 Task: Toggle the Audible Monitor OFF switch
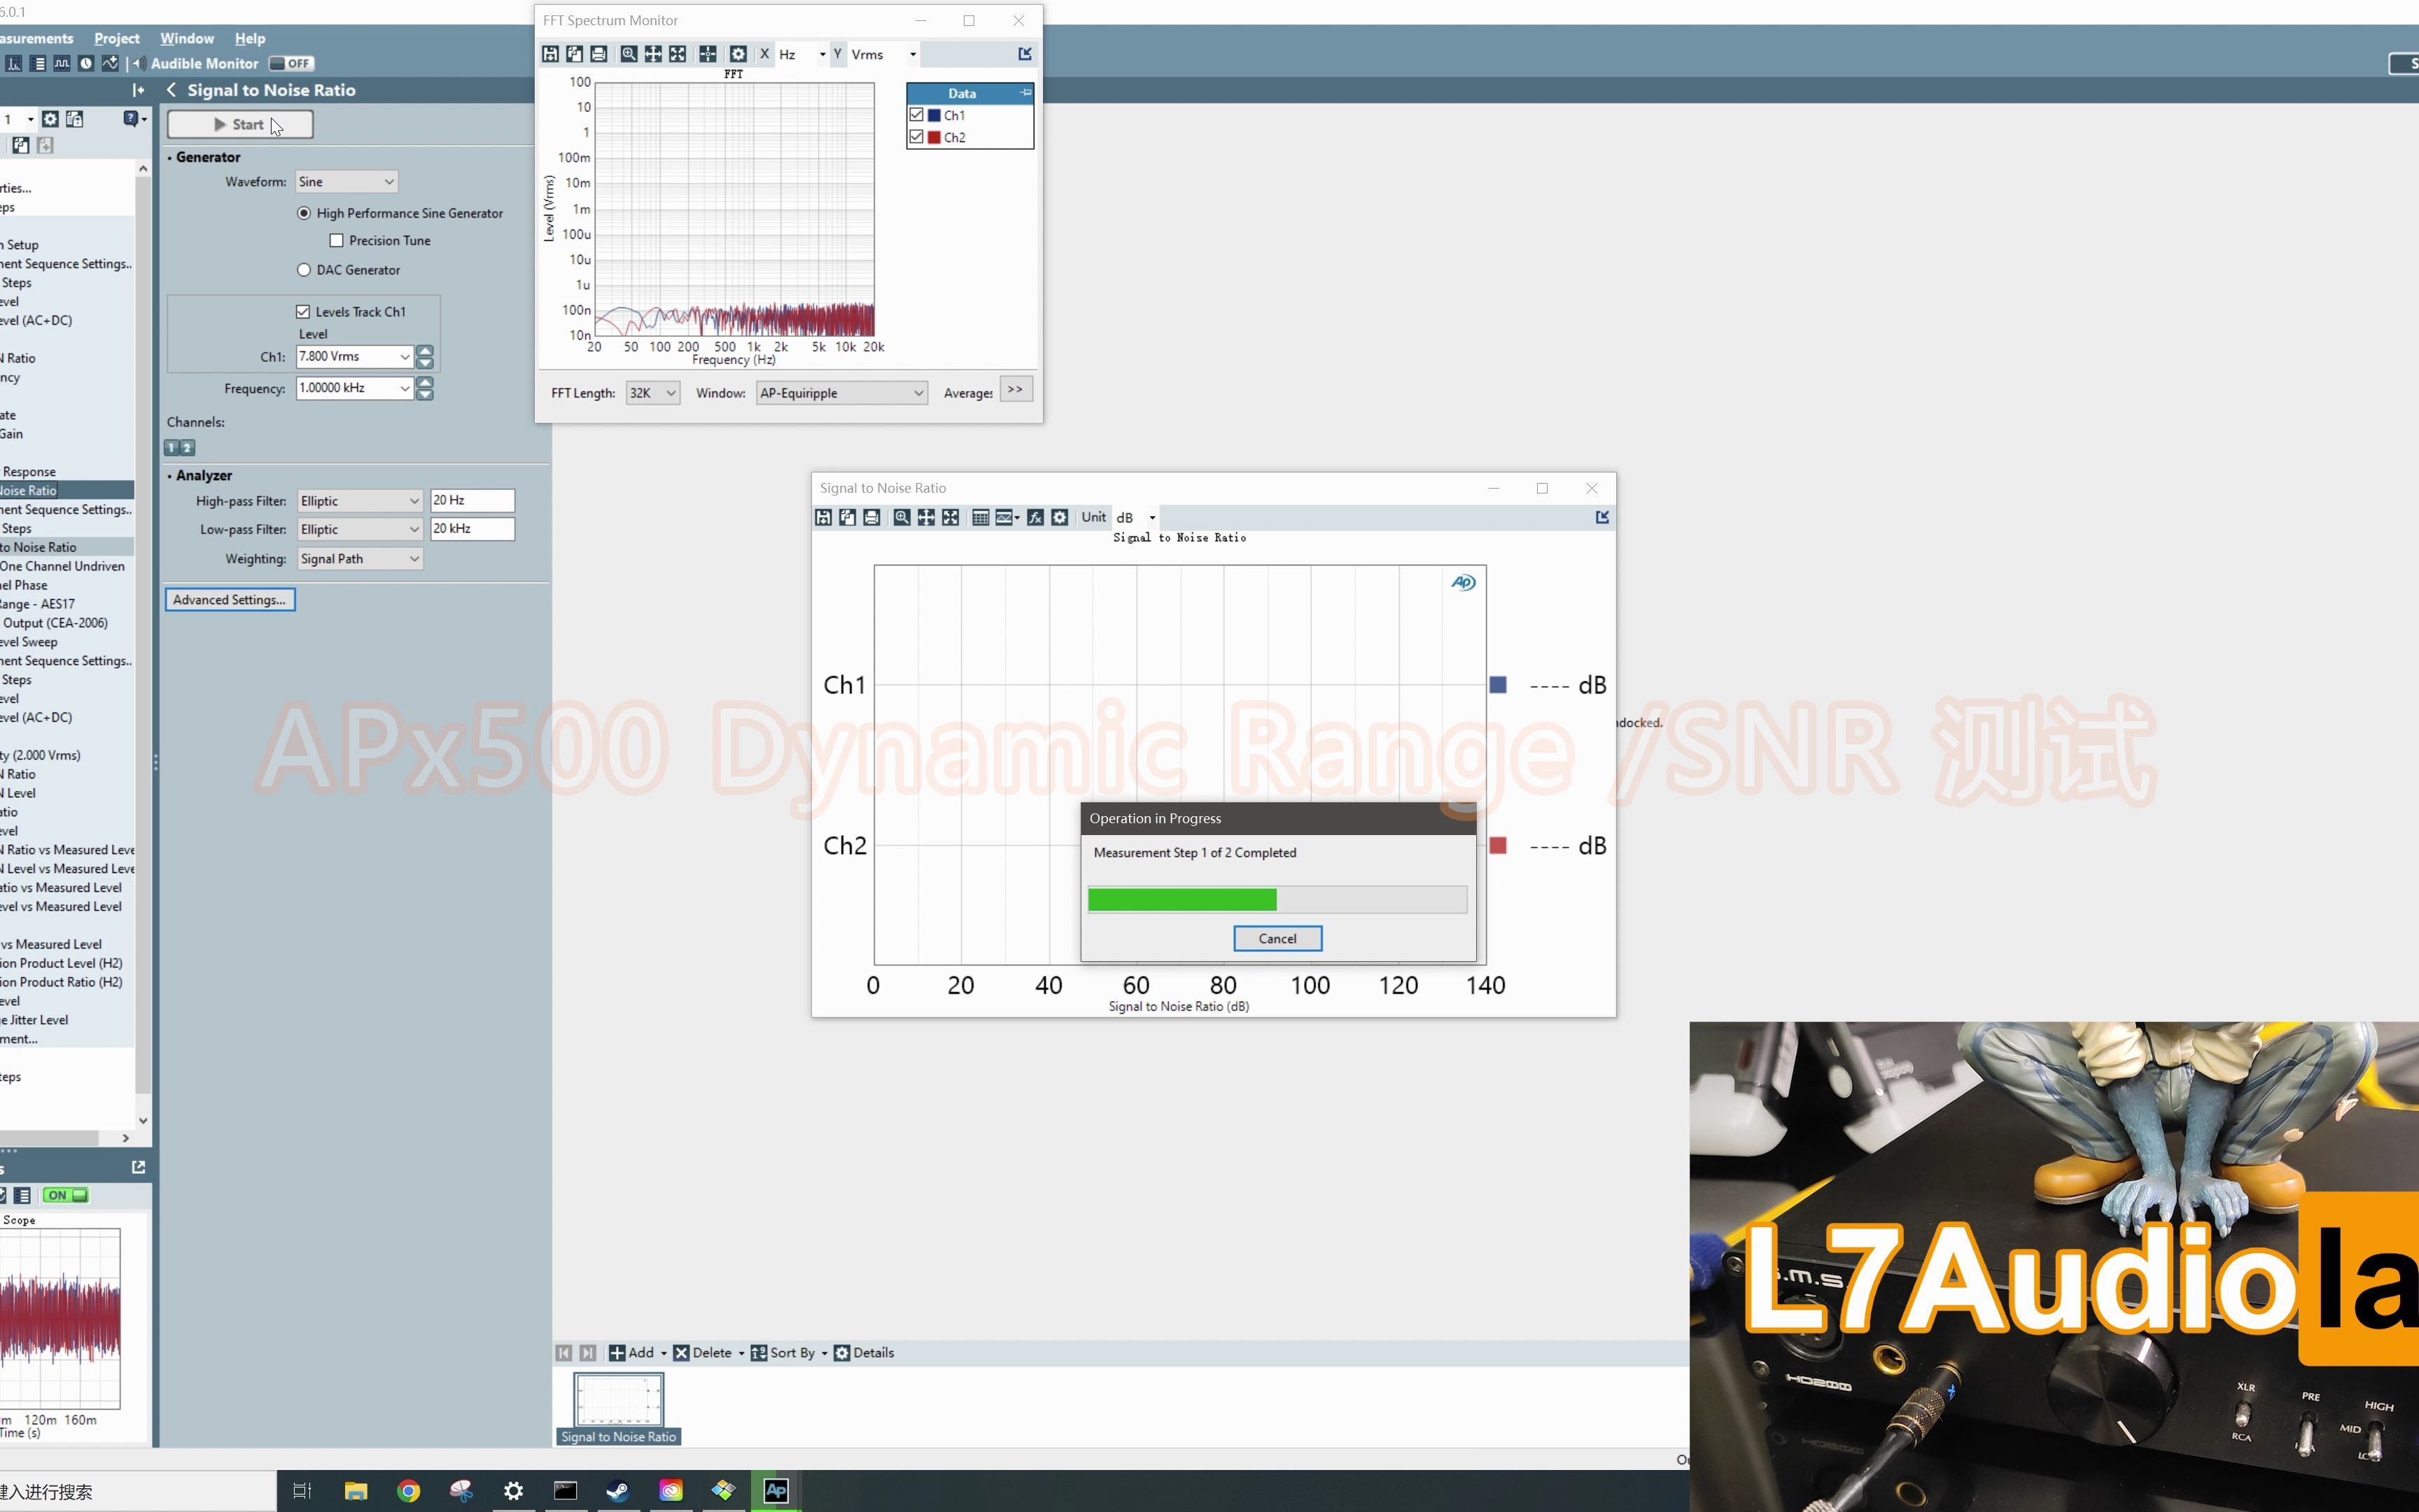291,63
